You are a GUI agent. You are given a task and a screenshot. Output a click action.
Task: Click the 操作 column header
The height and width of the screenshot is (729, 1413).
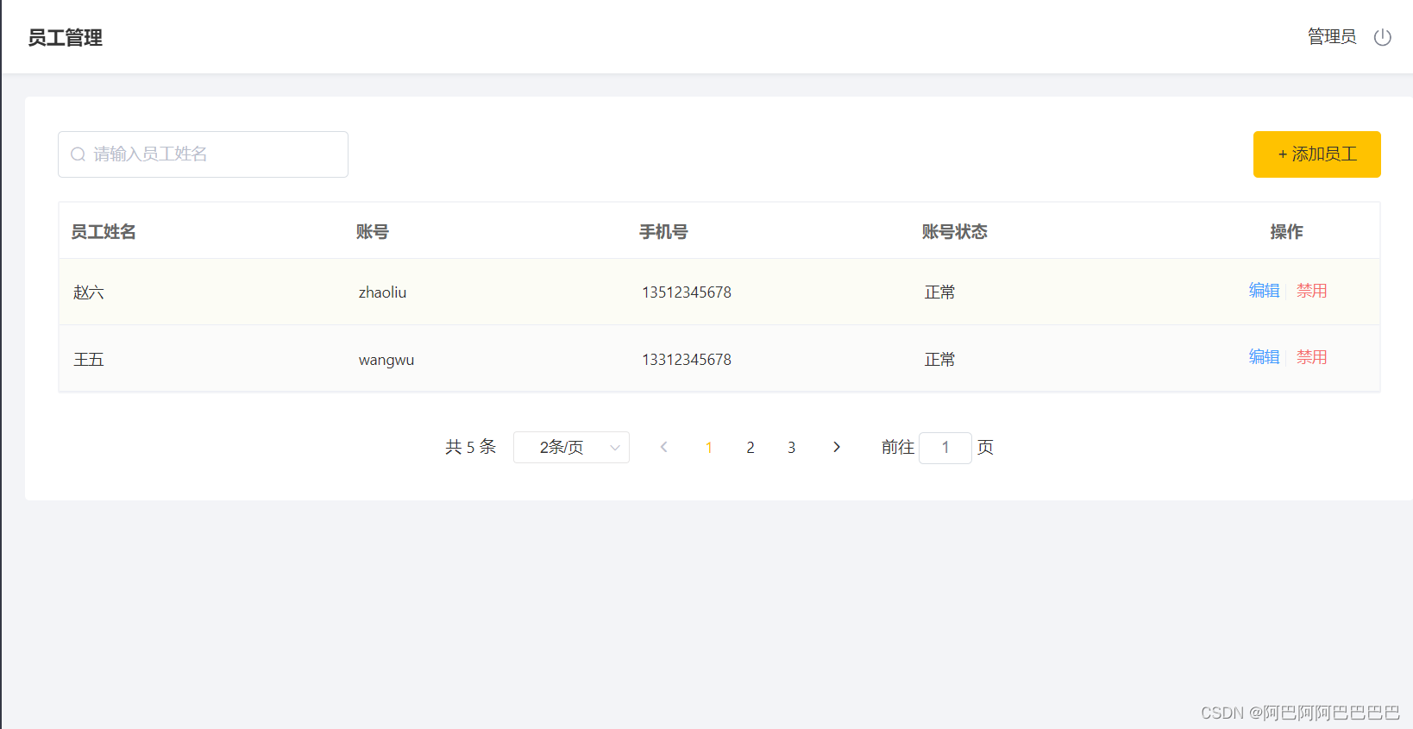coord(1286,231)
